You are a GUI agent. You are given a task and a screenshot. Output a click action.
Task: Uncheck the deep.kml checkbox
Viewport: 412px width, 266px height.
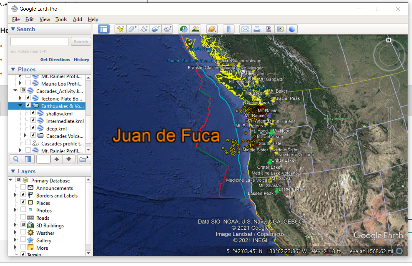point(33,128)
